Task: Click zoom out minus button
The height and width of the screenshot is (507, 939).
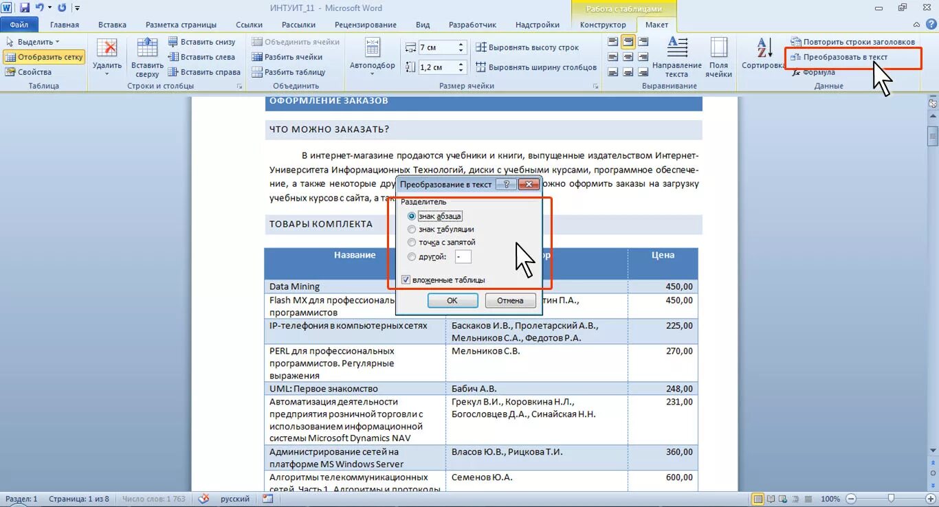Action: click(851, 499)
